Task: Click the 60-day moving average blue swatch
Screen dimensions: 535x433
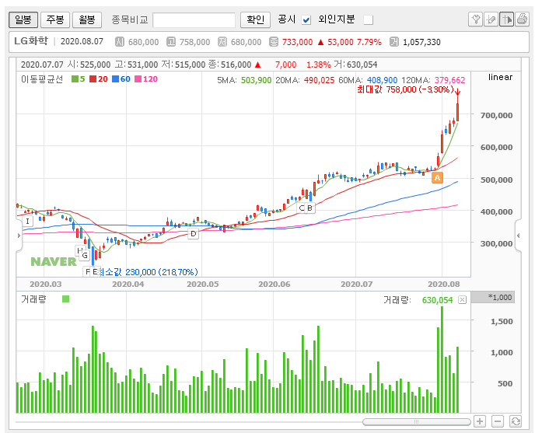Action: 116,79
